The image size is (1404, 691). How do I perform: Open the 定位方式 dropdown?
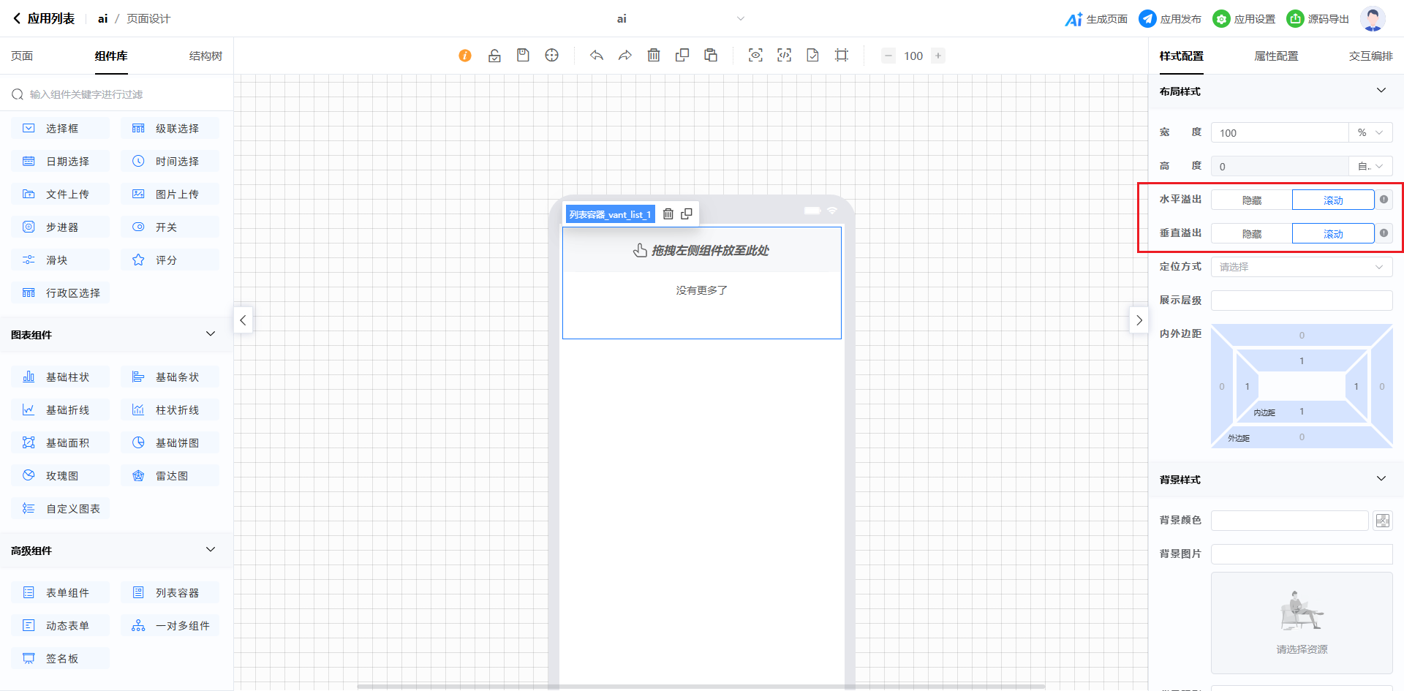(x=1301, y=267)
